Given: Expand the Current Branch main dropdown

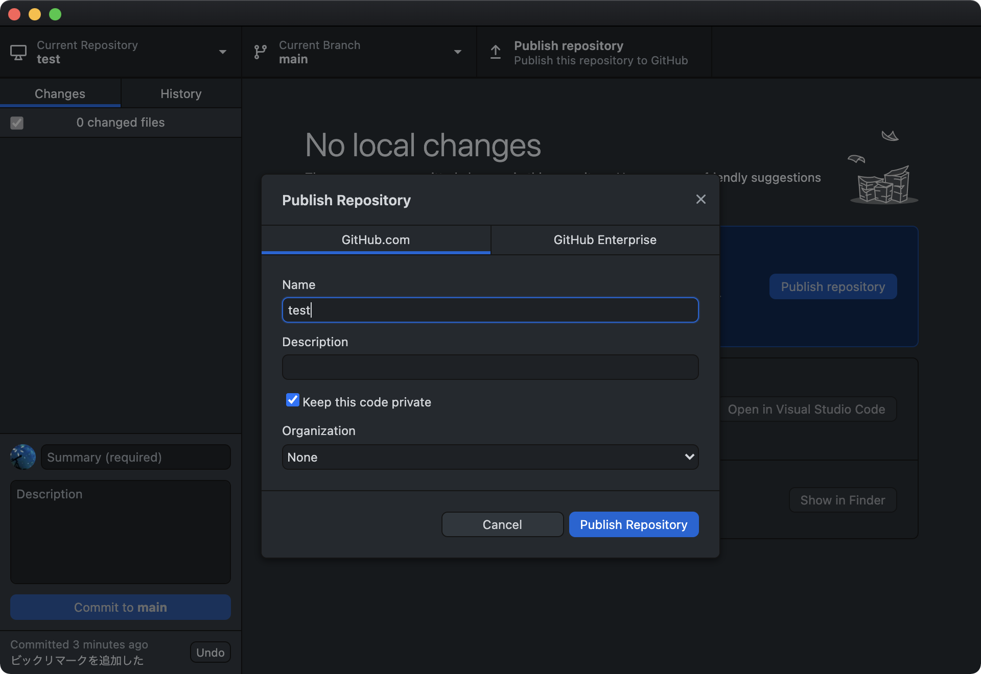Looking at the screenshot, I should pyautogui.click(x=457, y=52).
